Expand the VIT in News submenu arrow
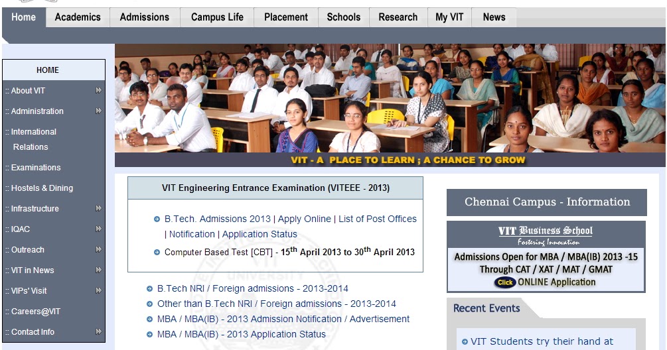The height and width of the screenshot is (350, 667). (99, 270)
